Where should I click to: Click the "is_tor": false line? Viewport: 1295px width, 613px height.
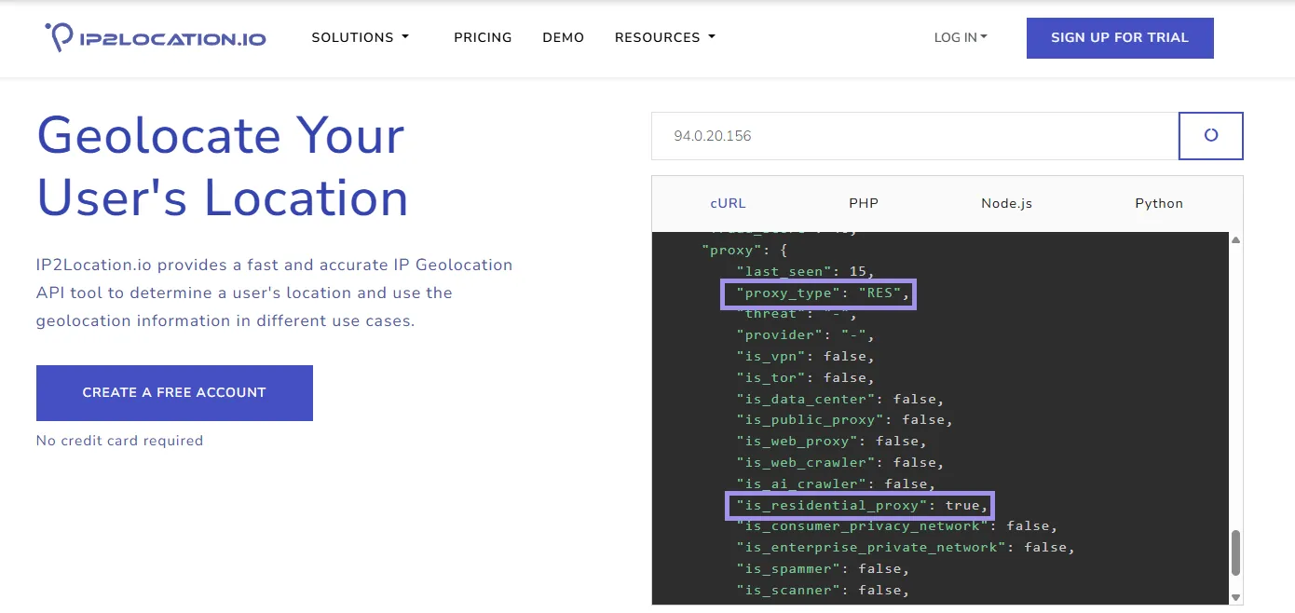pyautogui.click(x=806, y=377)
